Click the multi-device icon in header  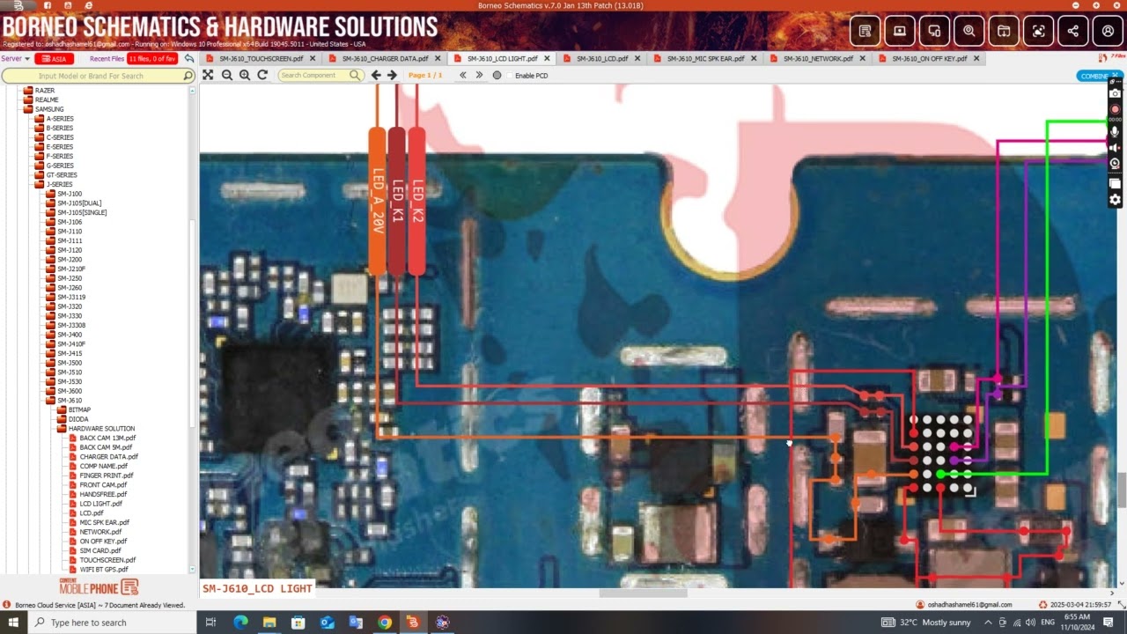tap(934, 31)
